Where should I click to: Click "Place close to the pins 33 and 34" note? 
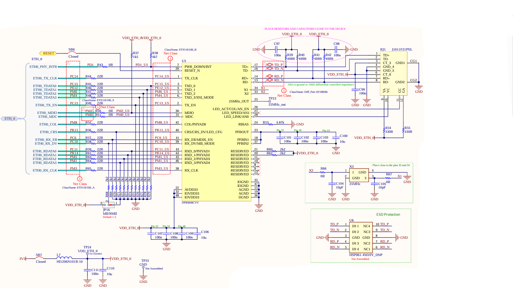391,165
